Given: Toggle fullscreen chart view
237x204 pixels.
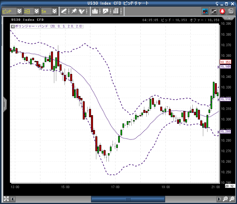Looking at the screenshot, I should [x=6, y=199].
